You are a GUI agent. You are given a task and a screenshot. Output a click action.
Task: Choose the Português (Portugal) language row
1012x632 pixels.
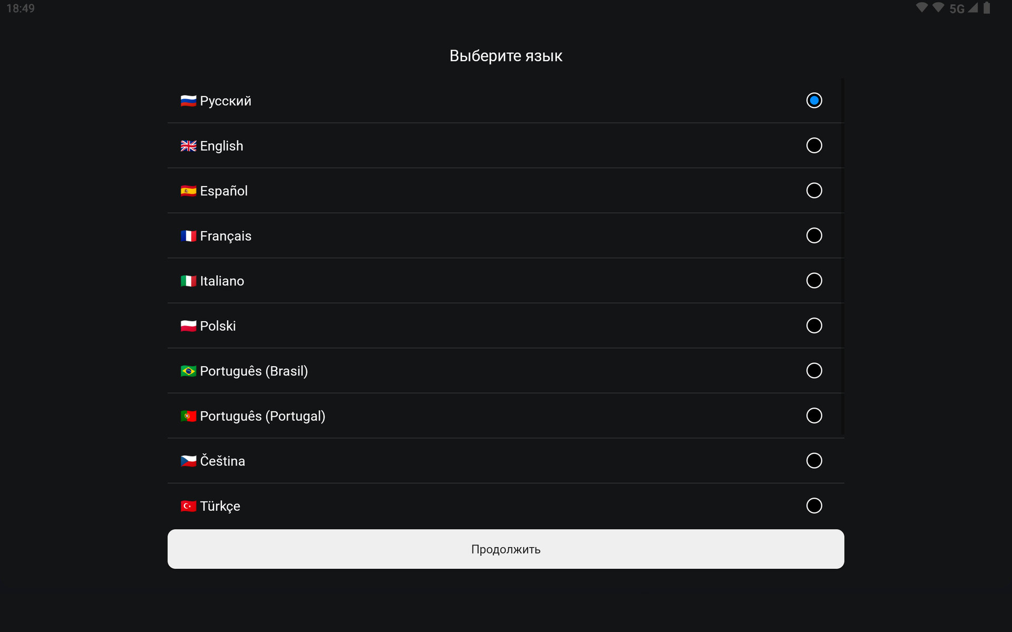tap(506, 416)
